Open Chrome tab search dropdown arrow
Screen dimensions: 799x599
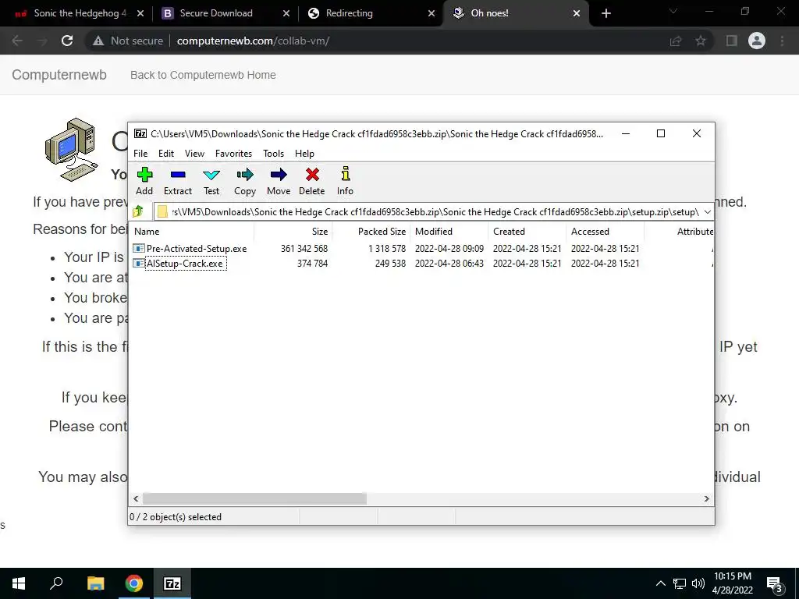673,11
